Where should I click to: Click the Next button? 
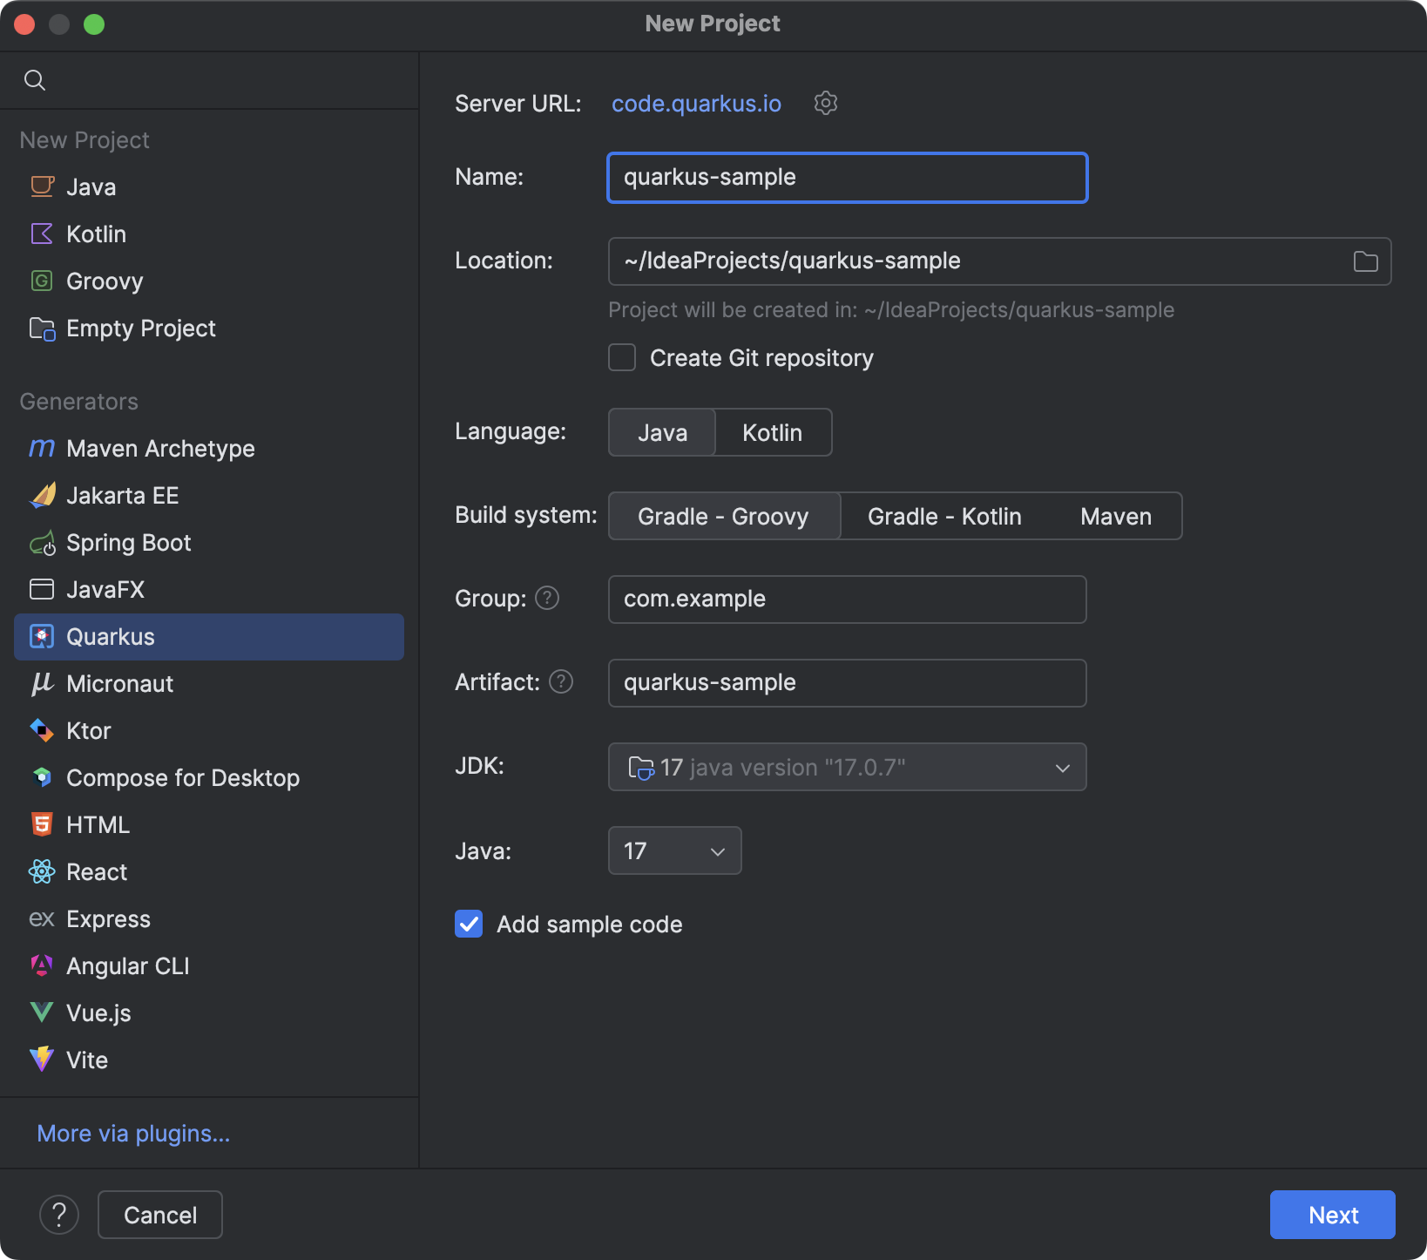(1332, 1214)
